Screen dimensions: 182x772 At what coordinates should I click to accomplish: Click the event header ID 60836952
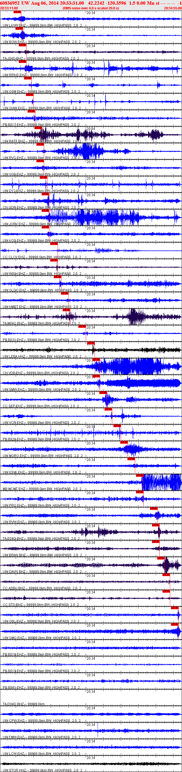click(x=10, y=3)
